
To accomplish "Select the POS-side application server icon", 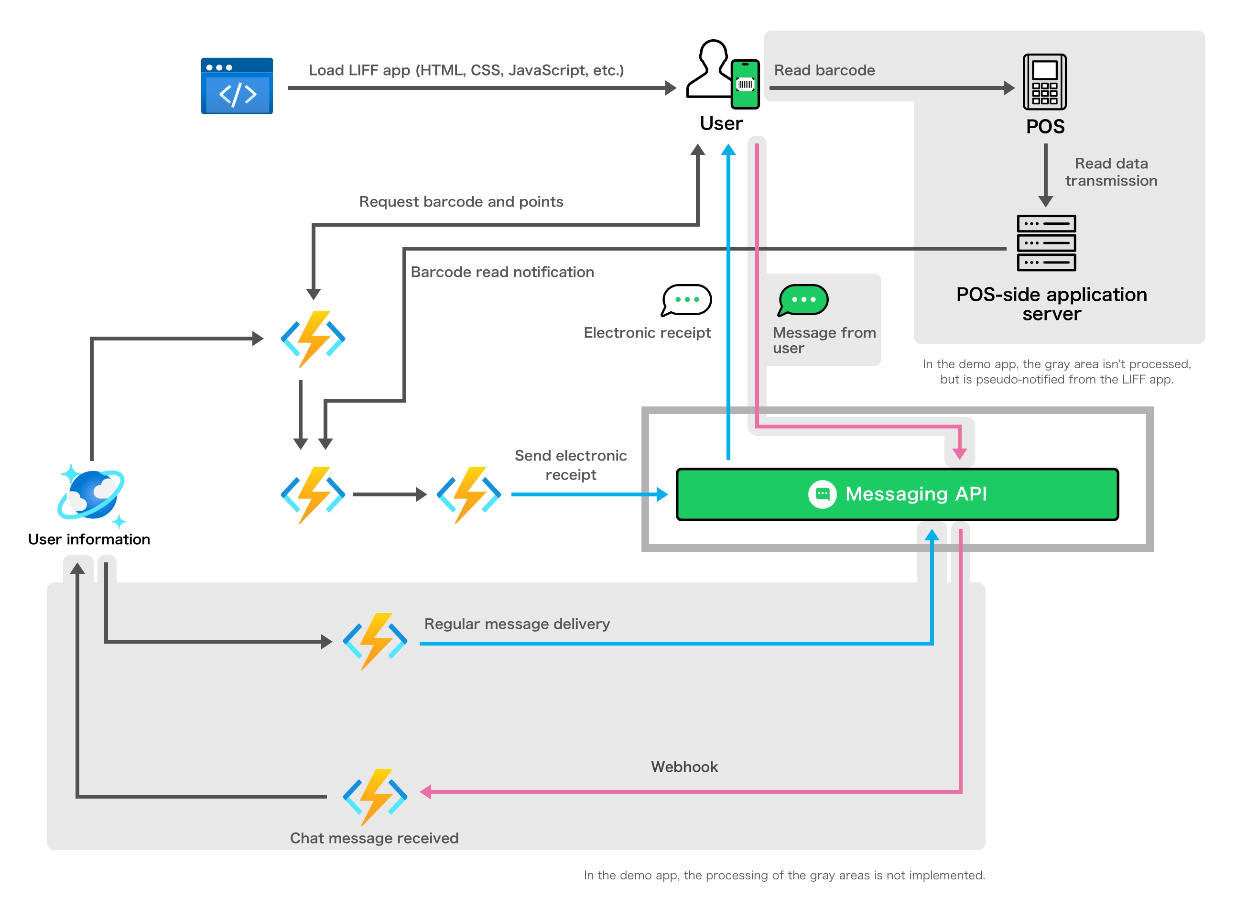I will click(x=1046, y=242).
